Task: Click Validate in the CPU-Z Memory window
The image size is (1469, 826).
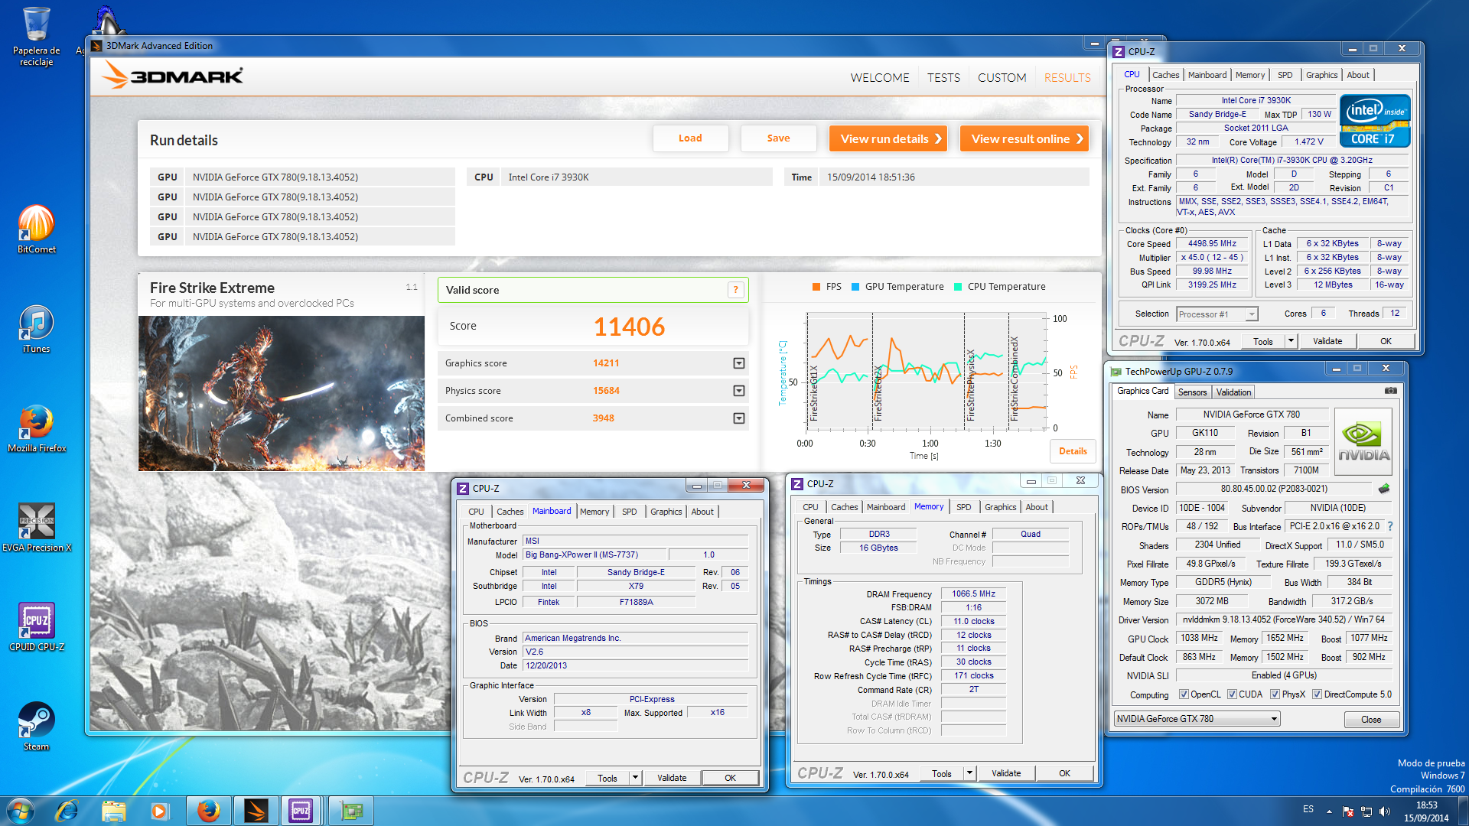Action: coord(1006,773)
